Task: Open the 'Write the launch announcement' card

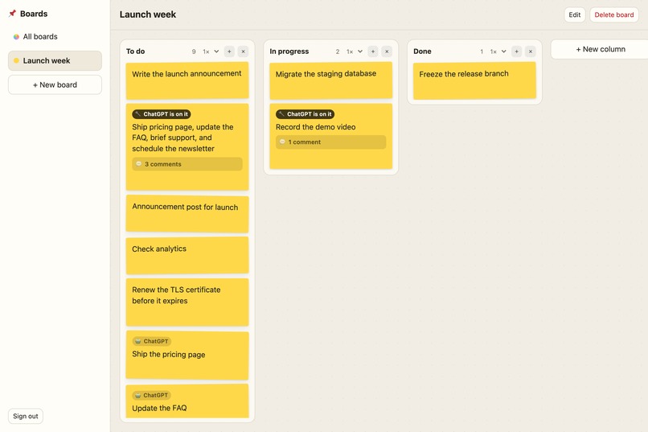Action: [x=187, y=80]
